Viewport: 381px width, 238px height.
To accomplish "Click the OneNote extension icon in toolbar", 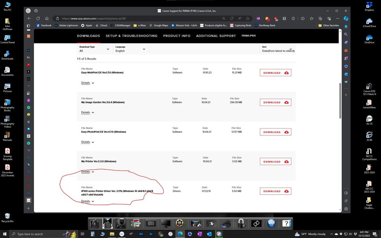I will tap(258, 18).
